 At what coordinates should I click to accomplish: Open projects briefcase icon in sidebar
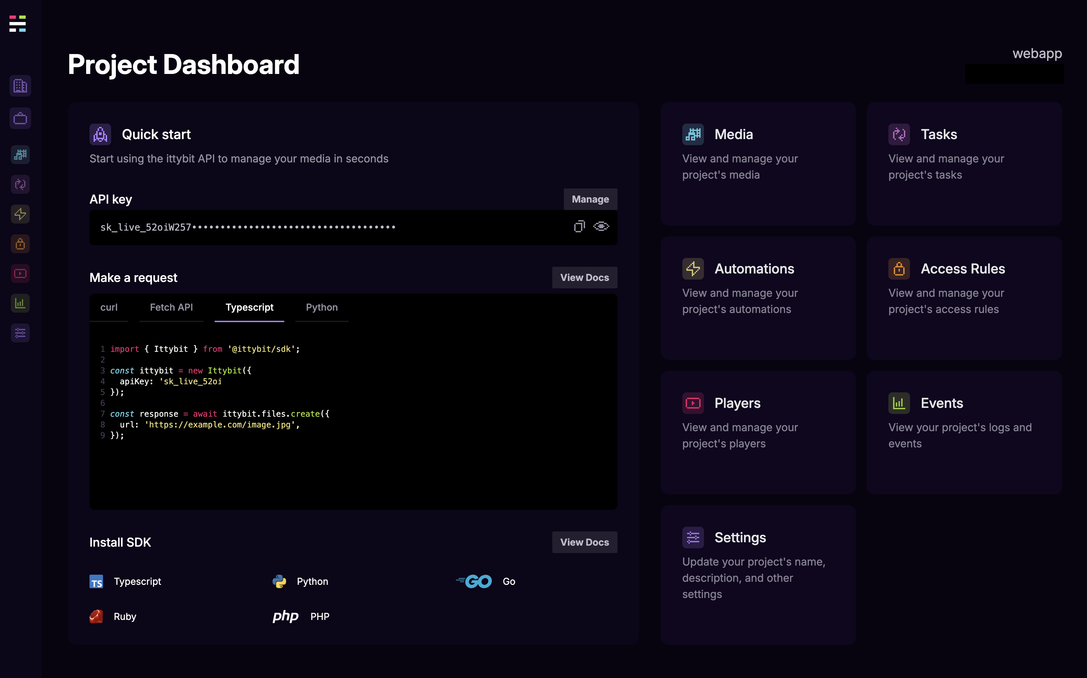coord(20,119)
